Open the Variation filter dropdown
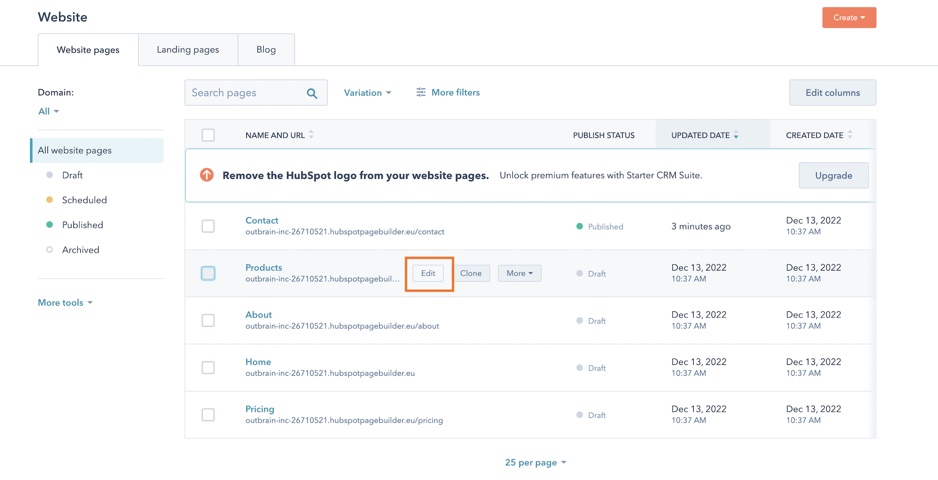The height and width of the screenshot is (480, 938). (367, 93)
